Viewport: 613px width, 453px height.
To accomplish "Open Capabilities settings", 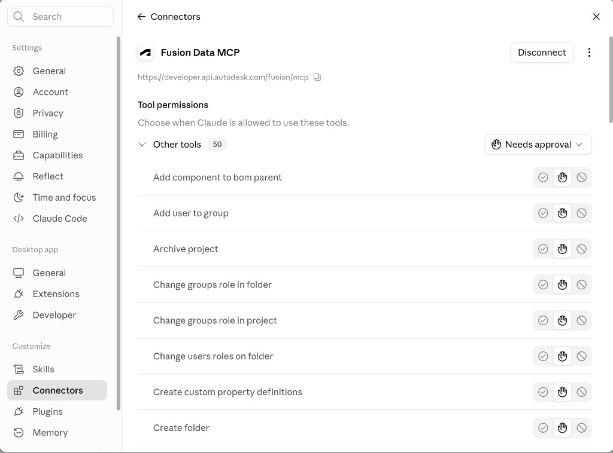I will 57,155.
